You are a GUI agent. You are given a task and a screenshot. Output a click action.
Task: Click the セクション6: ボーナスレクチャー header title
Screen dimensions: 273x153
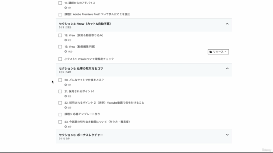81,135
